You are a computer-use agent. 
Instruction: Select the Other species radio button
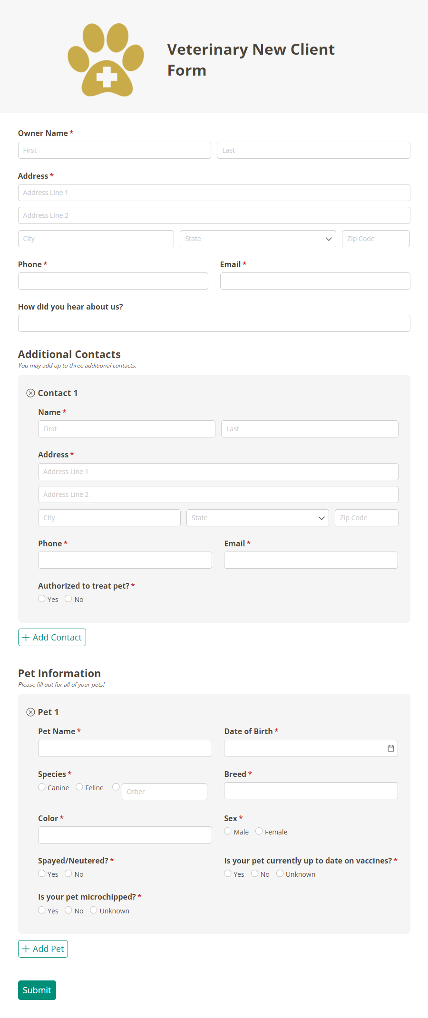pyautogui.click(x=116, y=787)
